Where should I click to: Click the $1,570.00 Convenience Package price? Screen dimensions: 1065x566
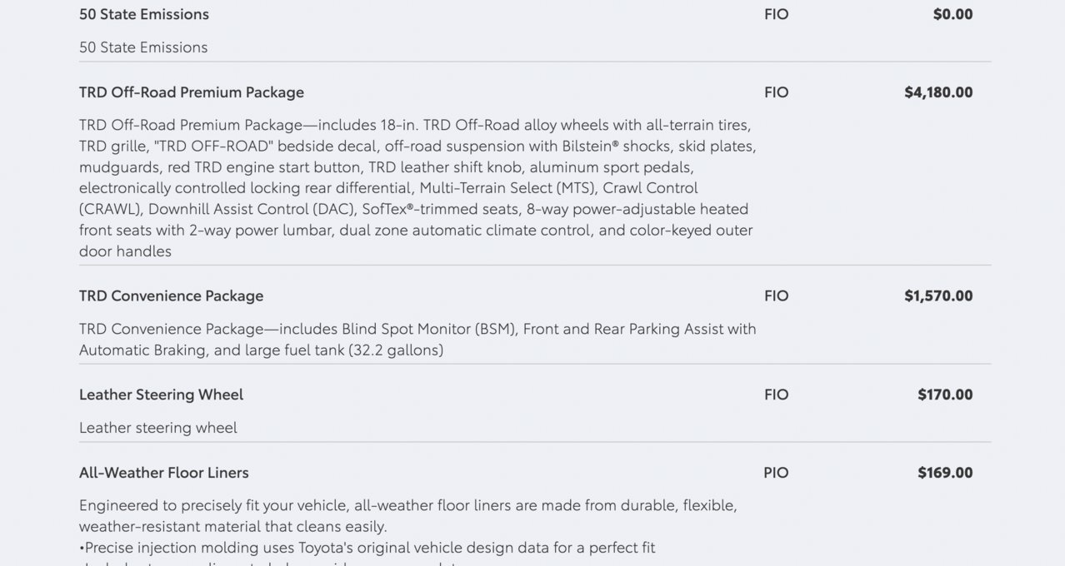pos(938,295)
